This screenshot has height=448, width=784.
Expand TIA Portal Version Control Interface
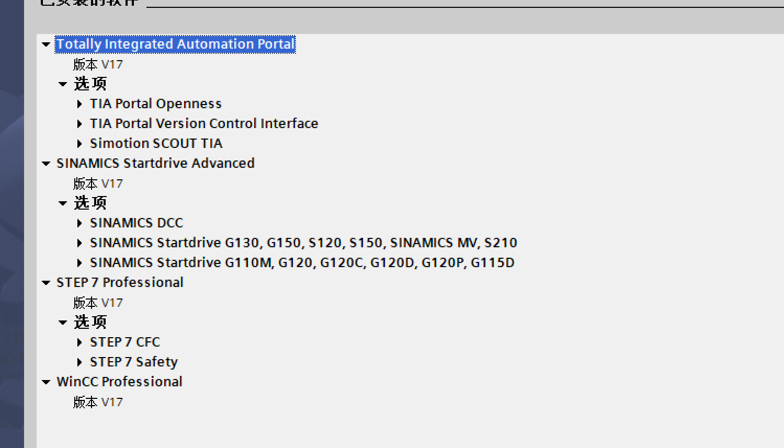[x=79, y=124]
